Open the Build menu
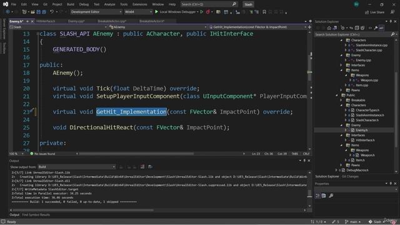 [x=71, y=4]
